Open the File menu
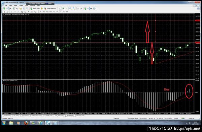This screenshot has width=202, height=132. tap(6, 5)
